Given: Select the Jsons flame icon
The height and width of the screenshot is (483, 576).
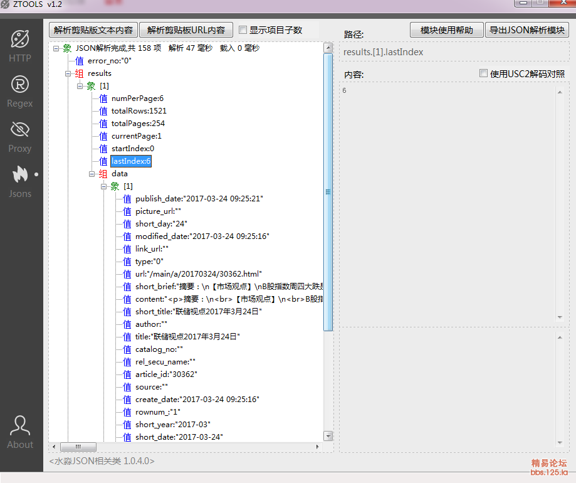Looking at the screenshot, I should point(20,174).
